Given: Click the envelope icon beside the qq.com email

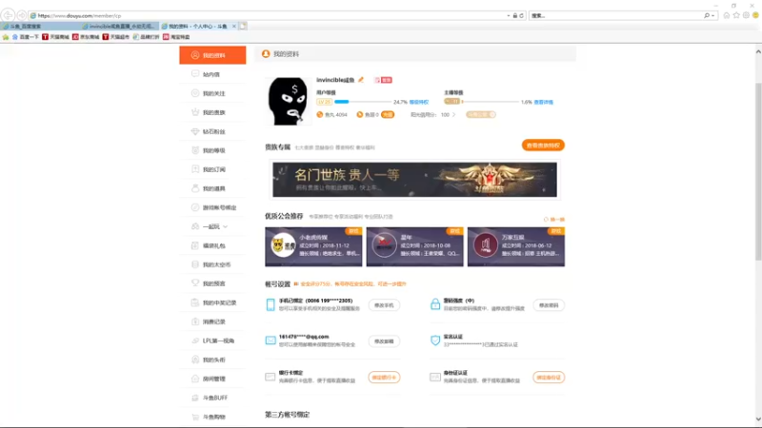Looking at the screenshot, I should (x=271, y=340).
